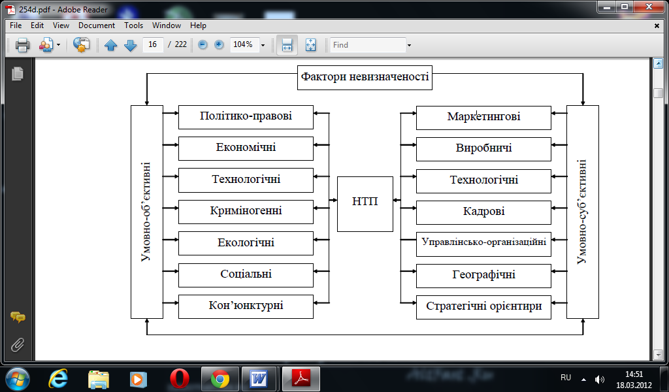This screenshot has width=669, height=392.
Task: Open the Document menu
Action: pyautogui.click(x=97, y=25)
